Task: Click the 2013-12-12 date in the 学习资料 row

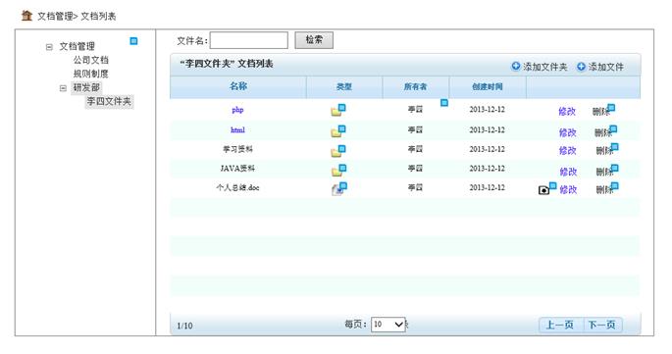Action: [x=488, y=149]
